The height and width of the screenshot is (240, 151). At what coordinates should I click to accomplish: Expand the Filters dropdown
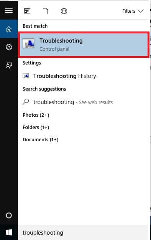pyautogui.click(x=133, y=11)
